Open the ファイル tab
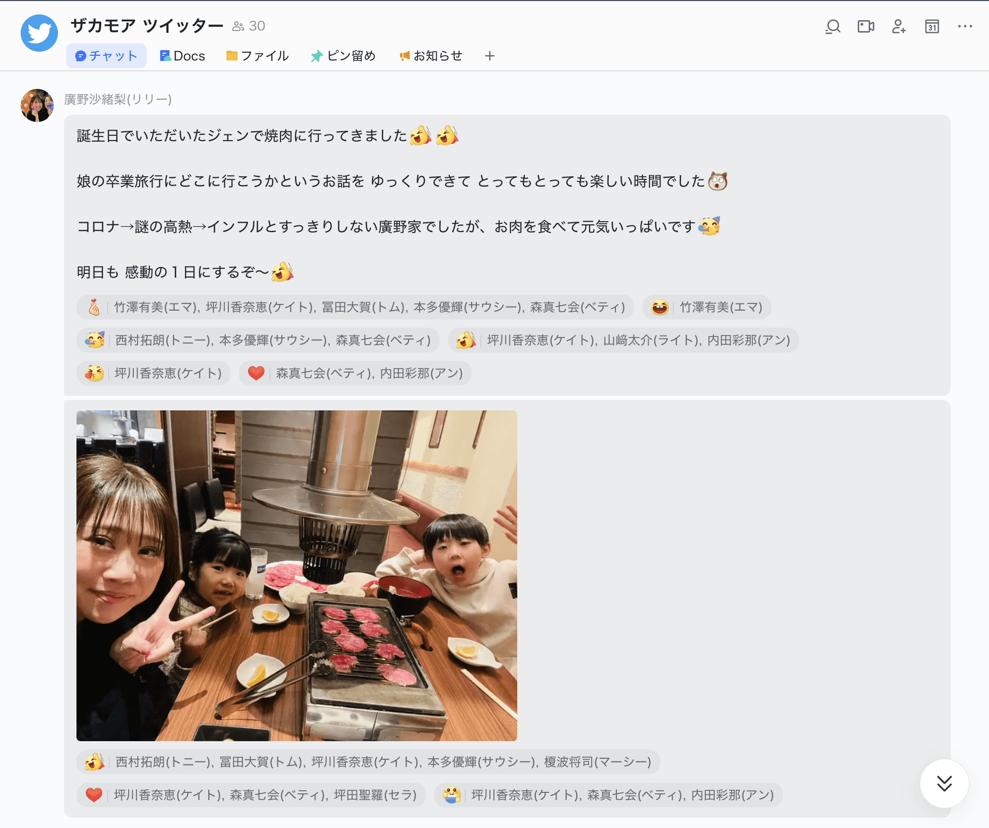Screen dimensions: 989x828 (x=257, y=56)
